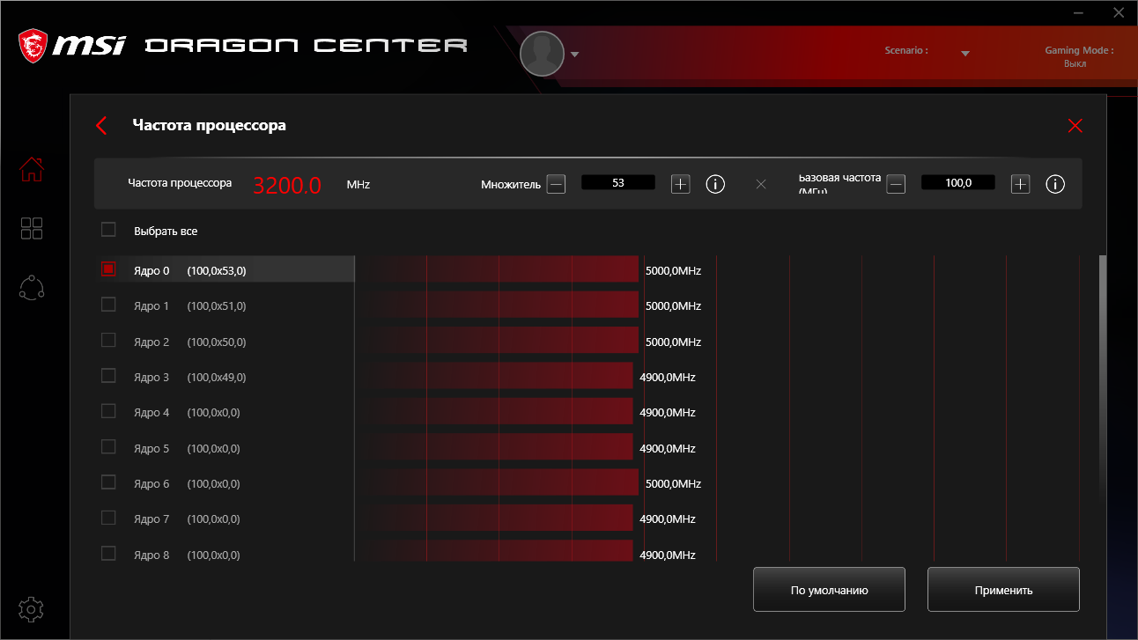Image resolution: width=1138 pixels, height=640 pixels.
Task: Go back with the red arrow
Action: tap(101, 126)
